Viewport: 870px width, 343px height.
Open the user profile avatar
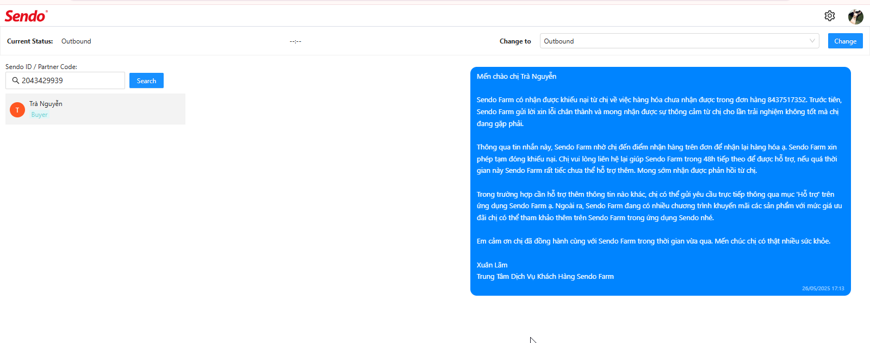pos(855,16)
